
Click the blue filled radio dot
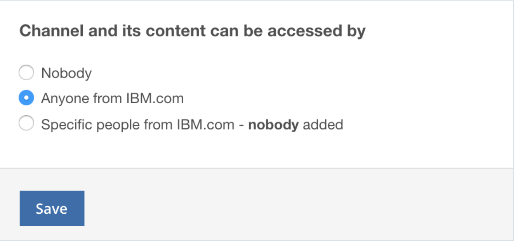coord(26,99)
